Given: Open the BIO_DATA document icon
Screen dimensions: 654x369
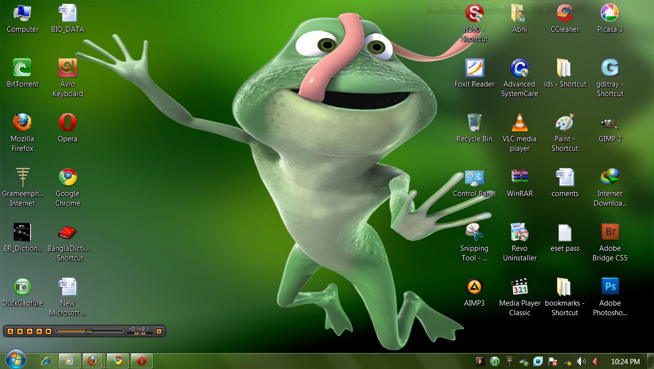Looking at the screenshot, I should tap(67, 19).
